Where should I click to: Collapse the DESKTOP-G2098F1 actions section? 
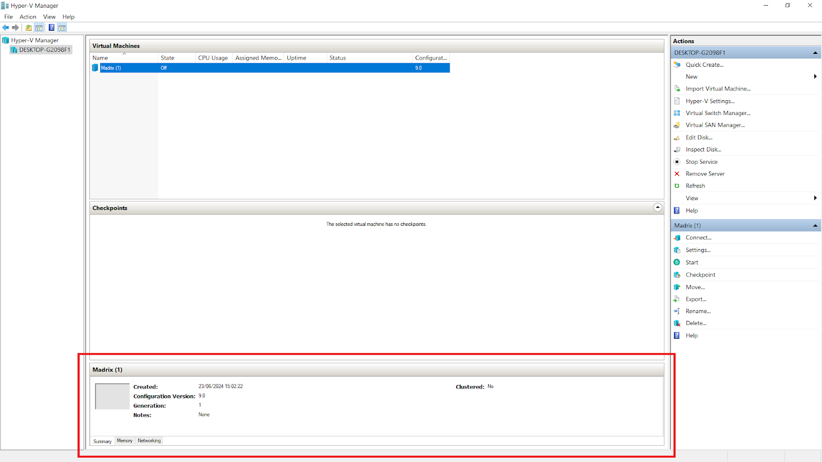(815, 53)
